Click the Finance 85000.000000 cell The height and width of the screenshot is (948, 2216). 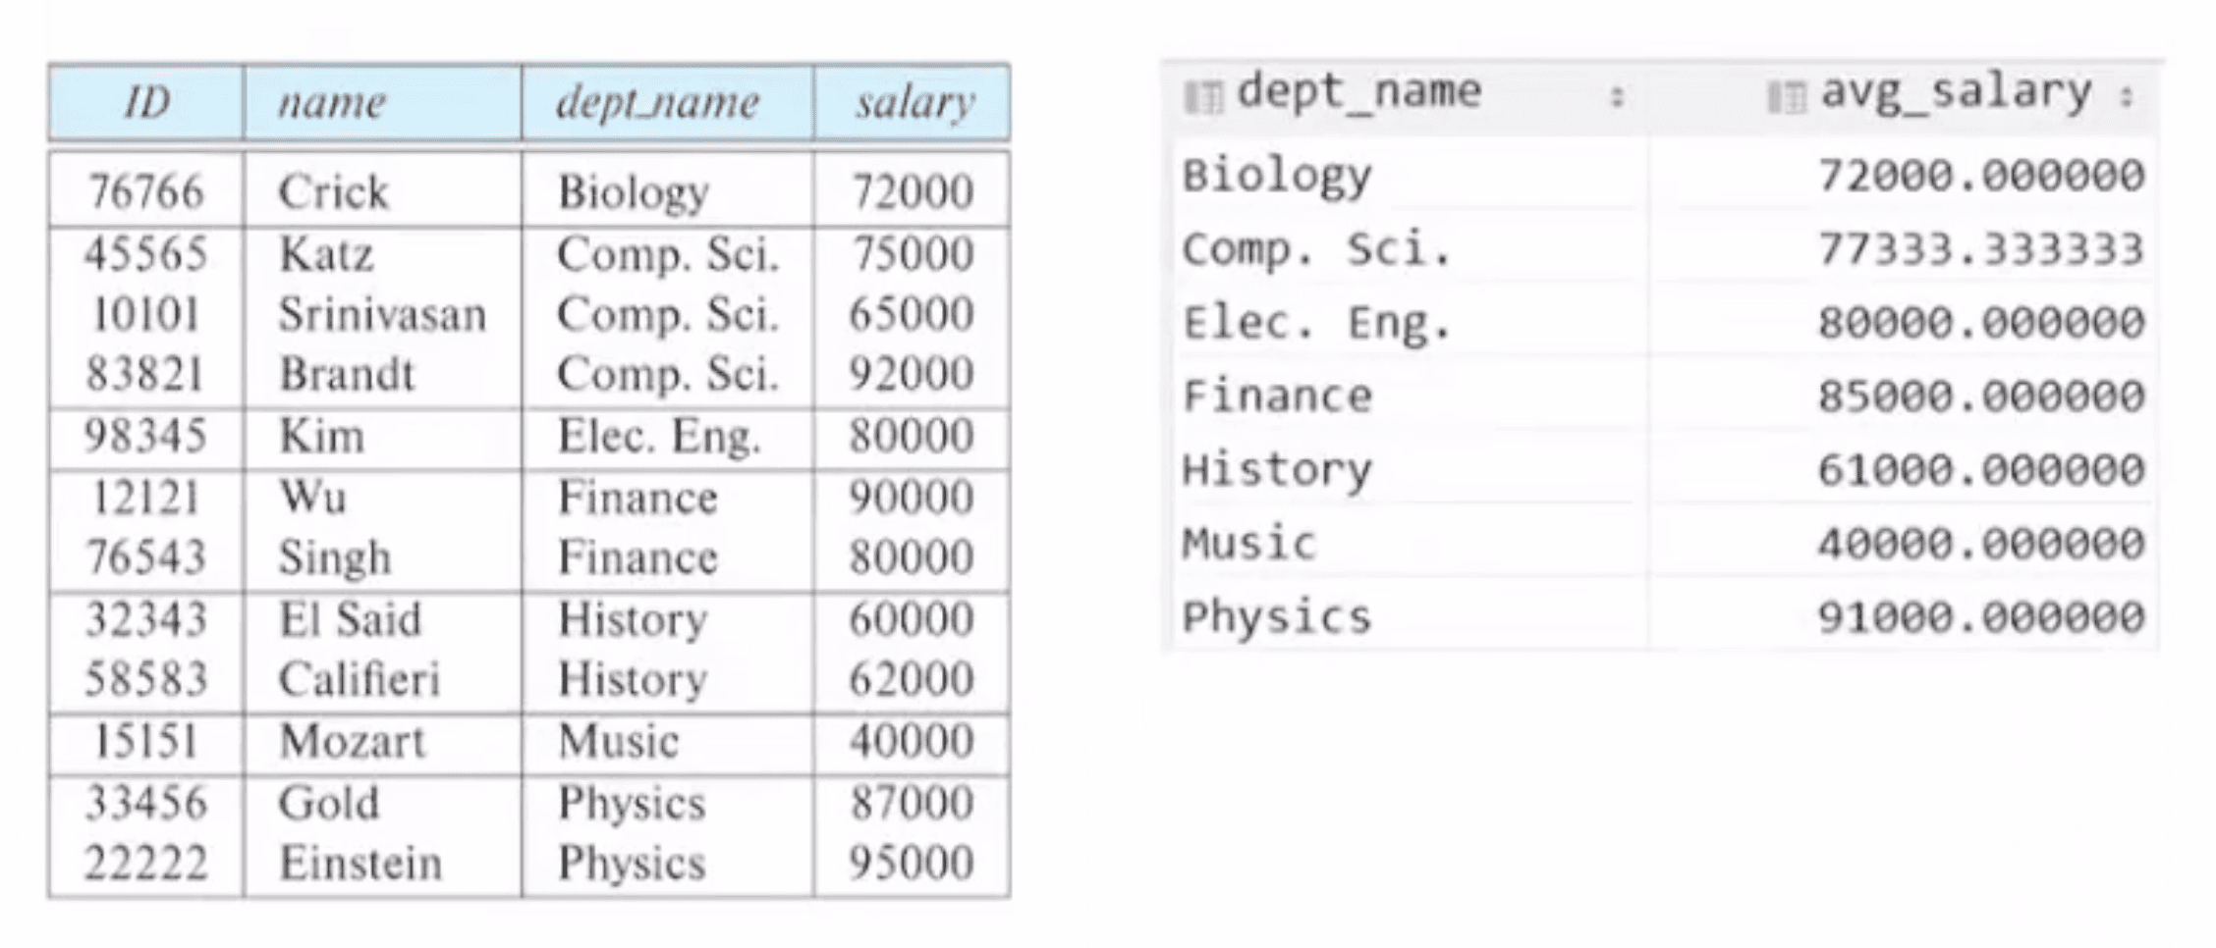click(x=1981, y=396)
